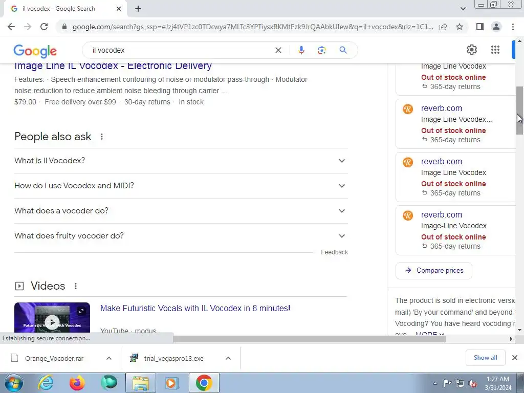Open Google quick settings gear
This screenshot has height=393, width=524.
coord(471,50)
